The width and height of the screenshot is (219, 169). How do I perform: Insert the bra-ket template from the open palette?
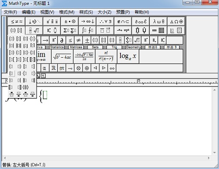[x=25, y=87]
